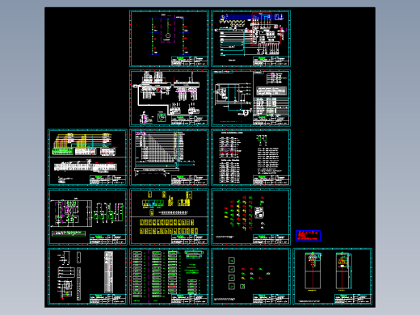Select the sheet with the tall white terminal strip
The image size is (420, 315).
coord(87,276)
